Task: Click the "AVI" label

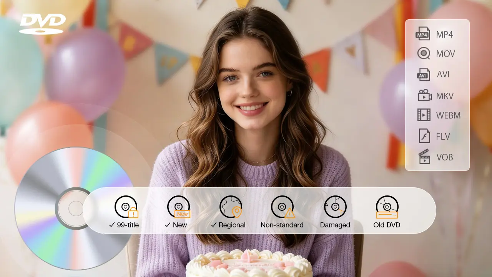Action: 443,75
